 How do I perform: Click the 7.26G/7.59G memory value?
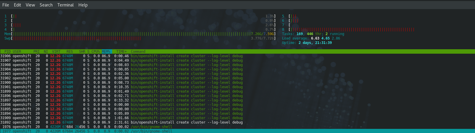pyautogui.click(x=263, y=34)
